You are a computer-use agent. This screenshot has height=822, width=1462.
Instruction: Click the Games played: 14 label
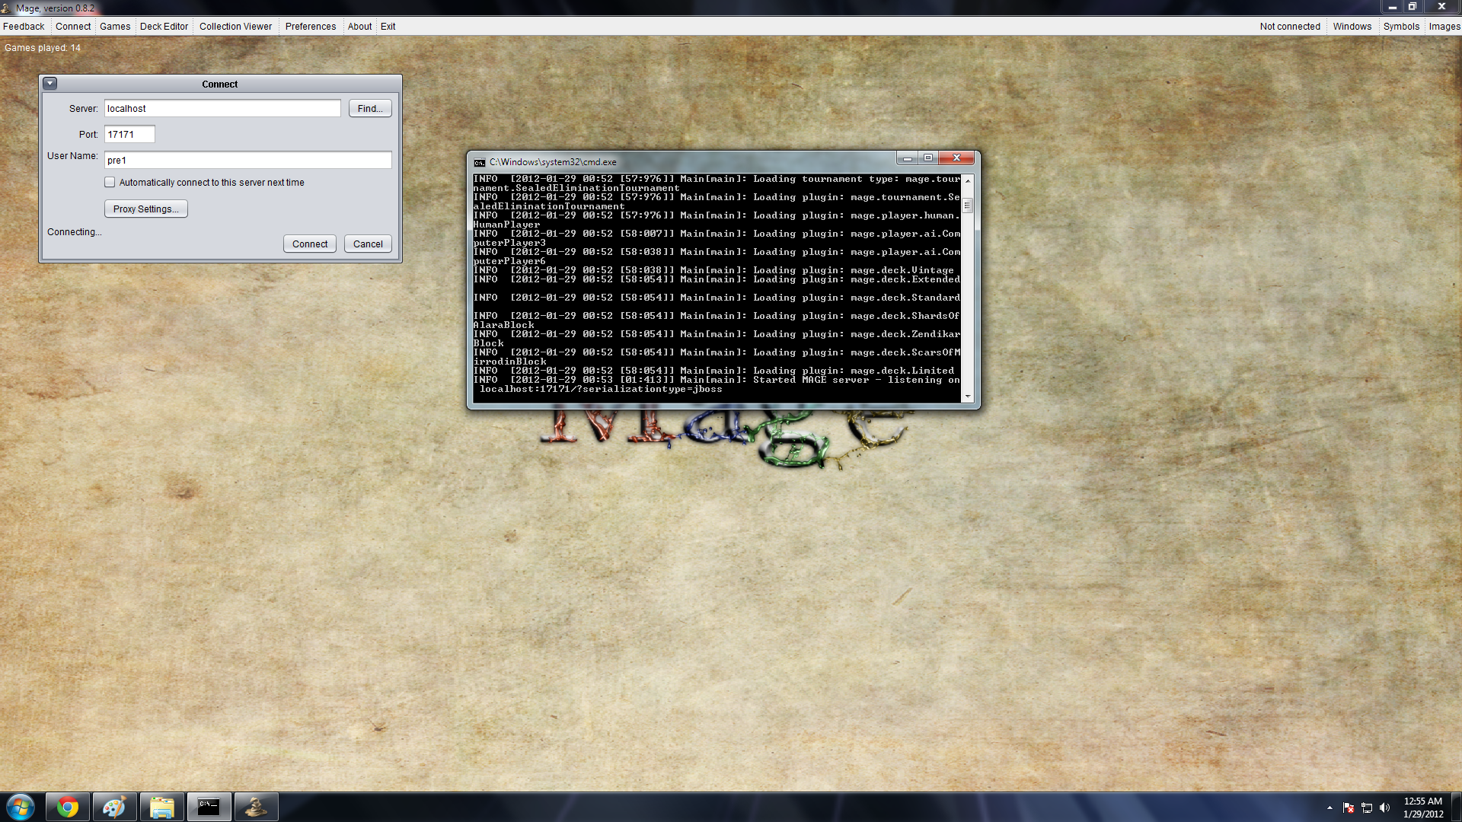point(43,48)
